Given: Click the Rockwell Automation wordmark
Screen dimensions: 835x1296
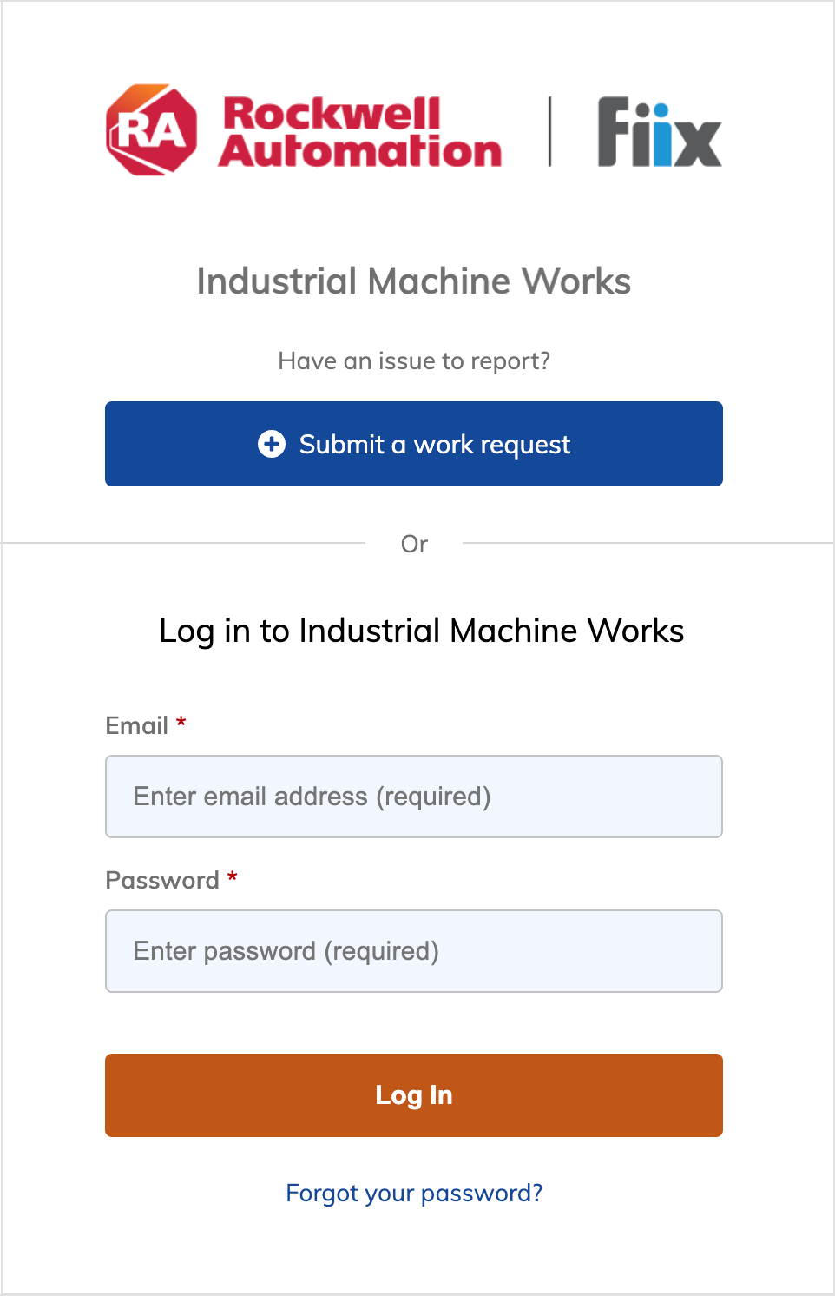Looking at the screenshot, I should click(359, 132).
